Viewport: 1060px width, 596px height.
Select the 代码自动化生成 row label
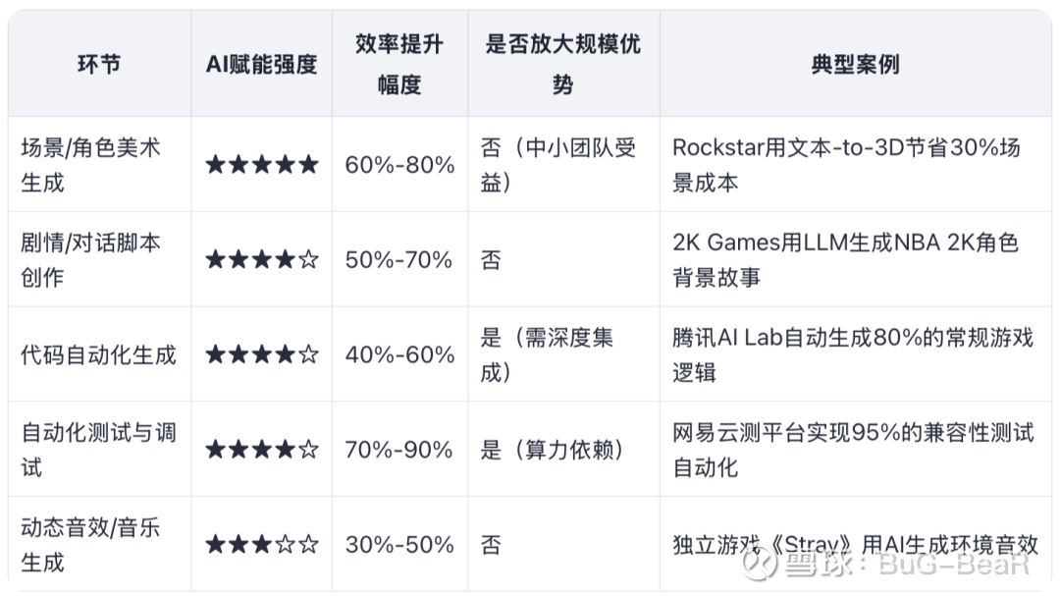click(x=99, y=354)
